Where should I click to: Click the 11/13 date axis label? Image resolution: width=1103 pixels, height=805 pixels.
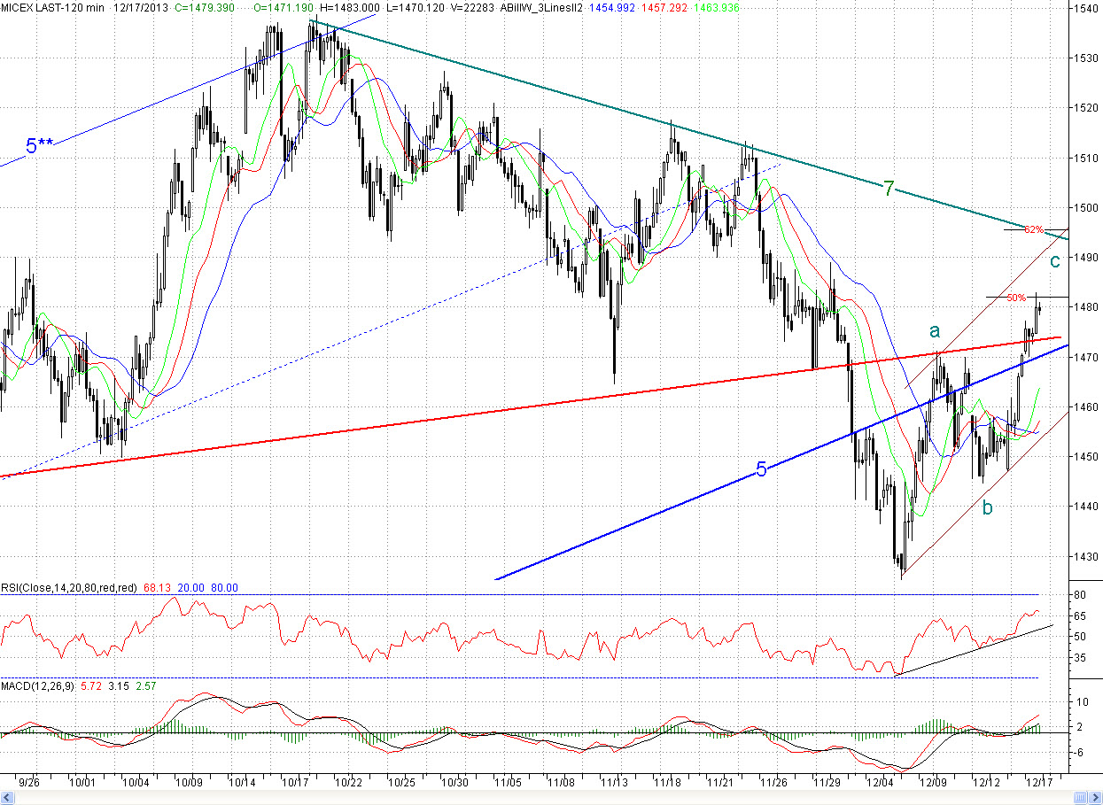click(615, 783)
